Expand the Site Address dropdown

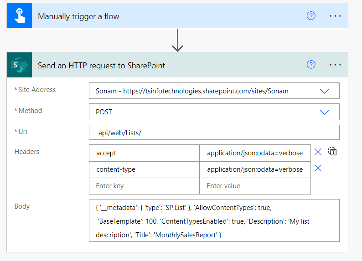click(324, 91)
